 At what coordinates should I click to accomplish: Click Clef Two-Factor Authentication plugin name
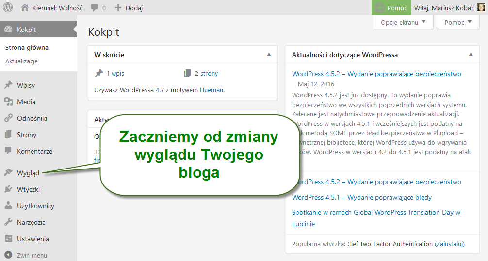point(390,244)
